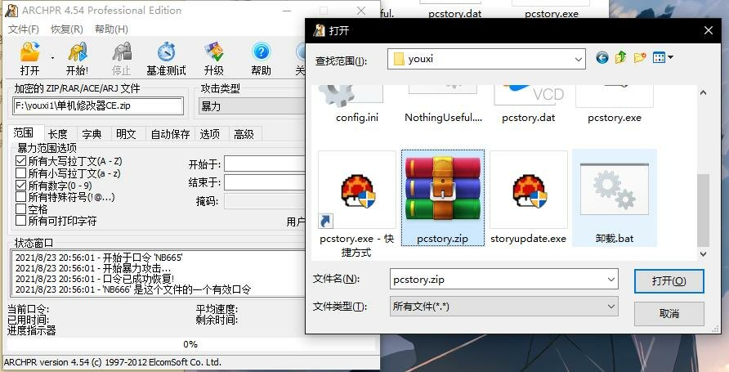Screen dimensions: 729x372
Task: Open the dropdown arrow beside 打开 toolbar icon
Action: [x=52, y=58]
